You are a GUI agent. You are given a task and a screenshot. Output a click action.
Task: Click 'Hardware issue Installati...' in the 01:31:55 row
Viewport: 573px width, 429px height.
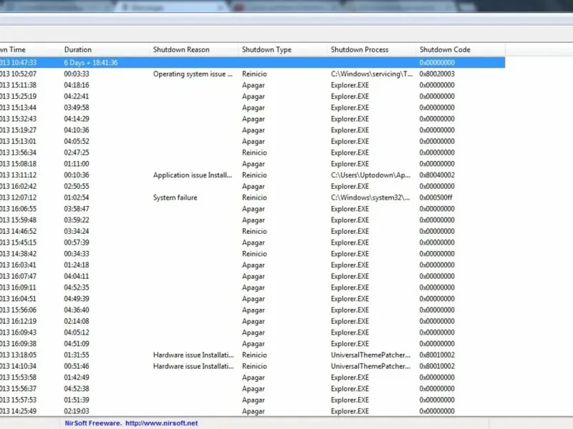[193, 355]
